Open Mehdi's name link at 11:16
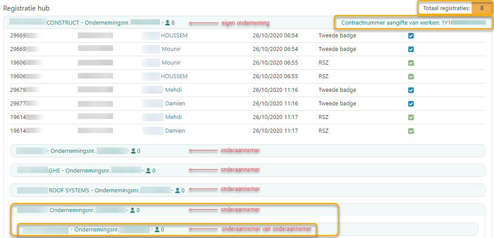 point(173,90)
